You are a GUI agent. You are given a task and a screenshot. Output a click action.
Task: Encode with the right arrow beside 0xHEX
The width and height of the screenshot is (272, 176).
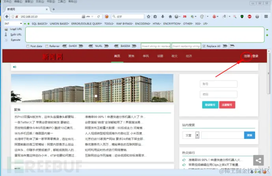81,46
